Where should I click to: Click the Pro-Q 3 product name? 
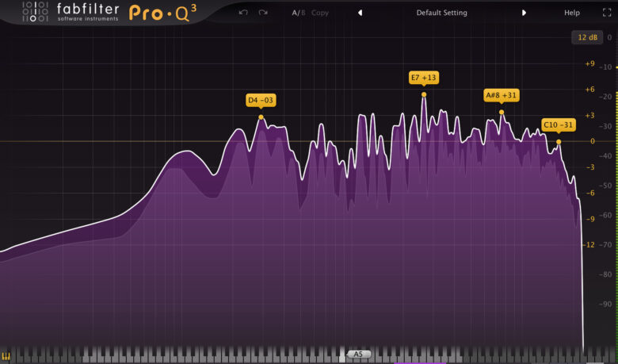coord(162,13)
